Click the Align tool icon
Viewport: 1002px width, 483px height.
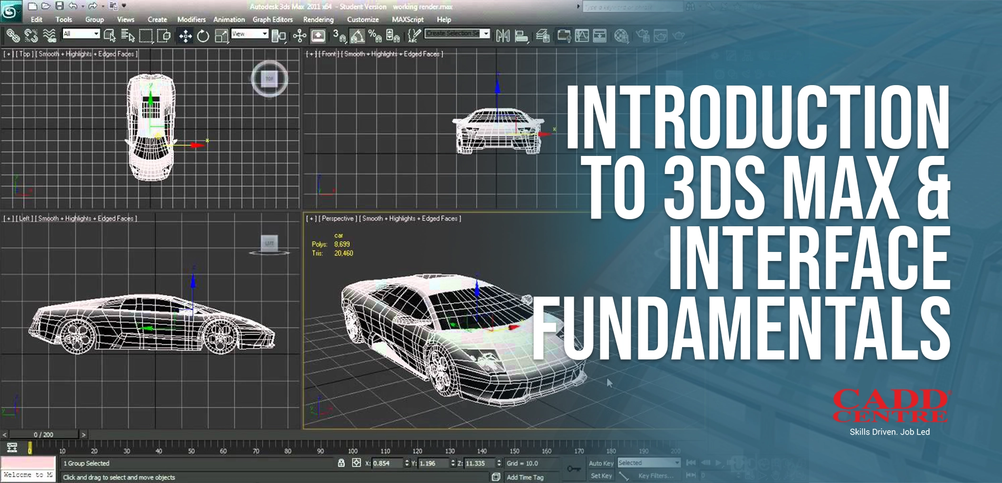[521, 36]
